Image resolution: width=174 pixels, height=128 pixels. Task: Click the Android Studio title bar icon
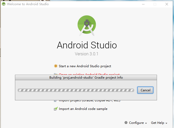click(x=4, y=4)
